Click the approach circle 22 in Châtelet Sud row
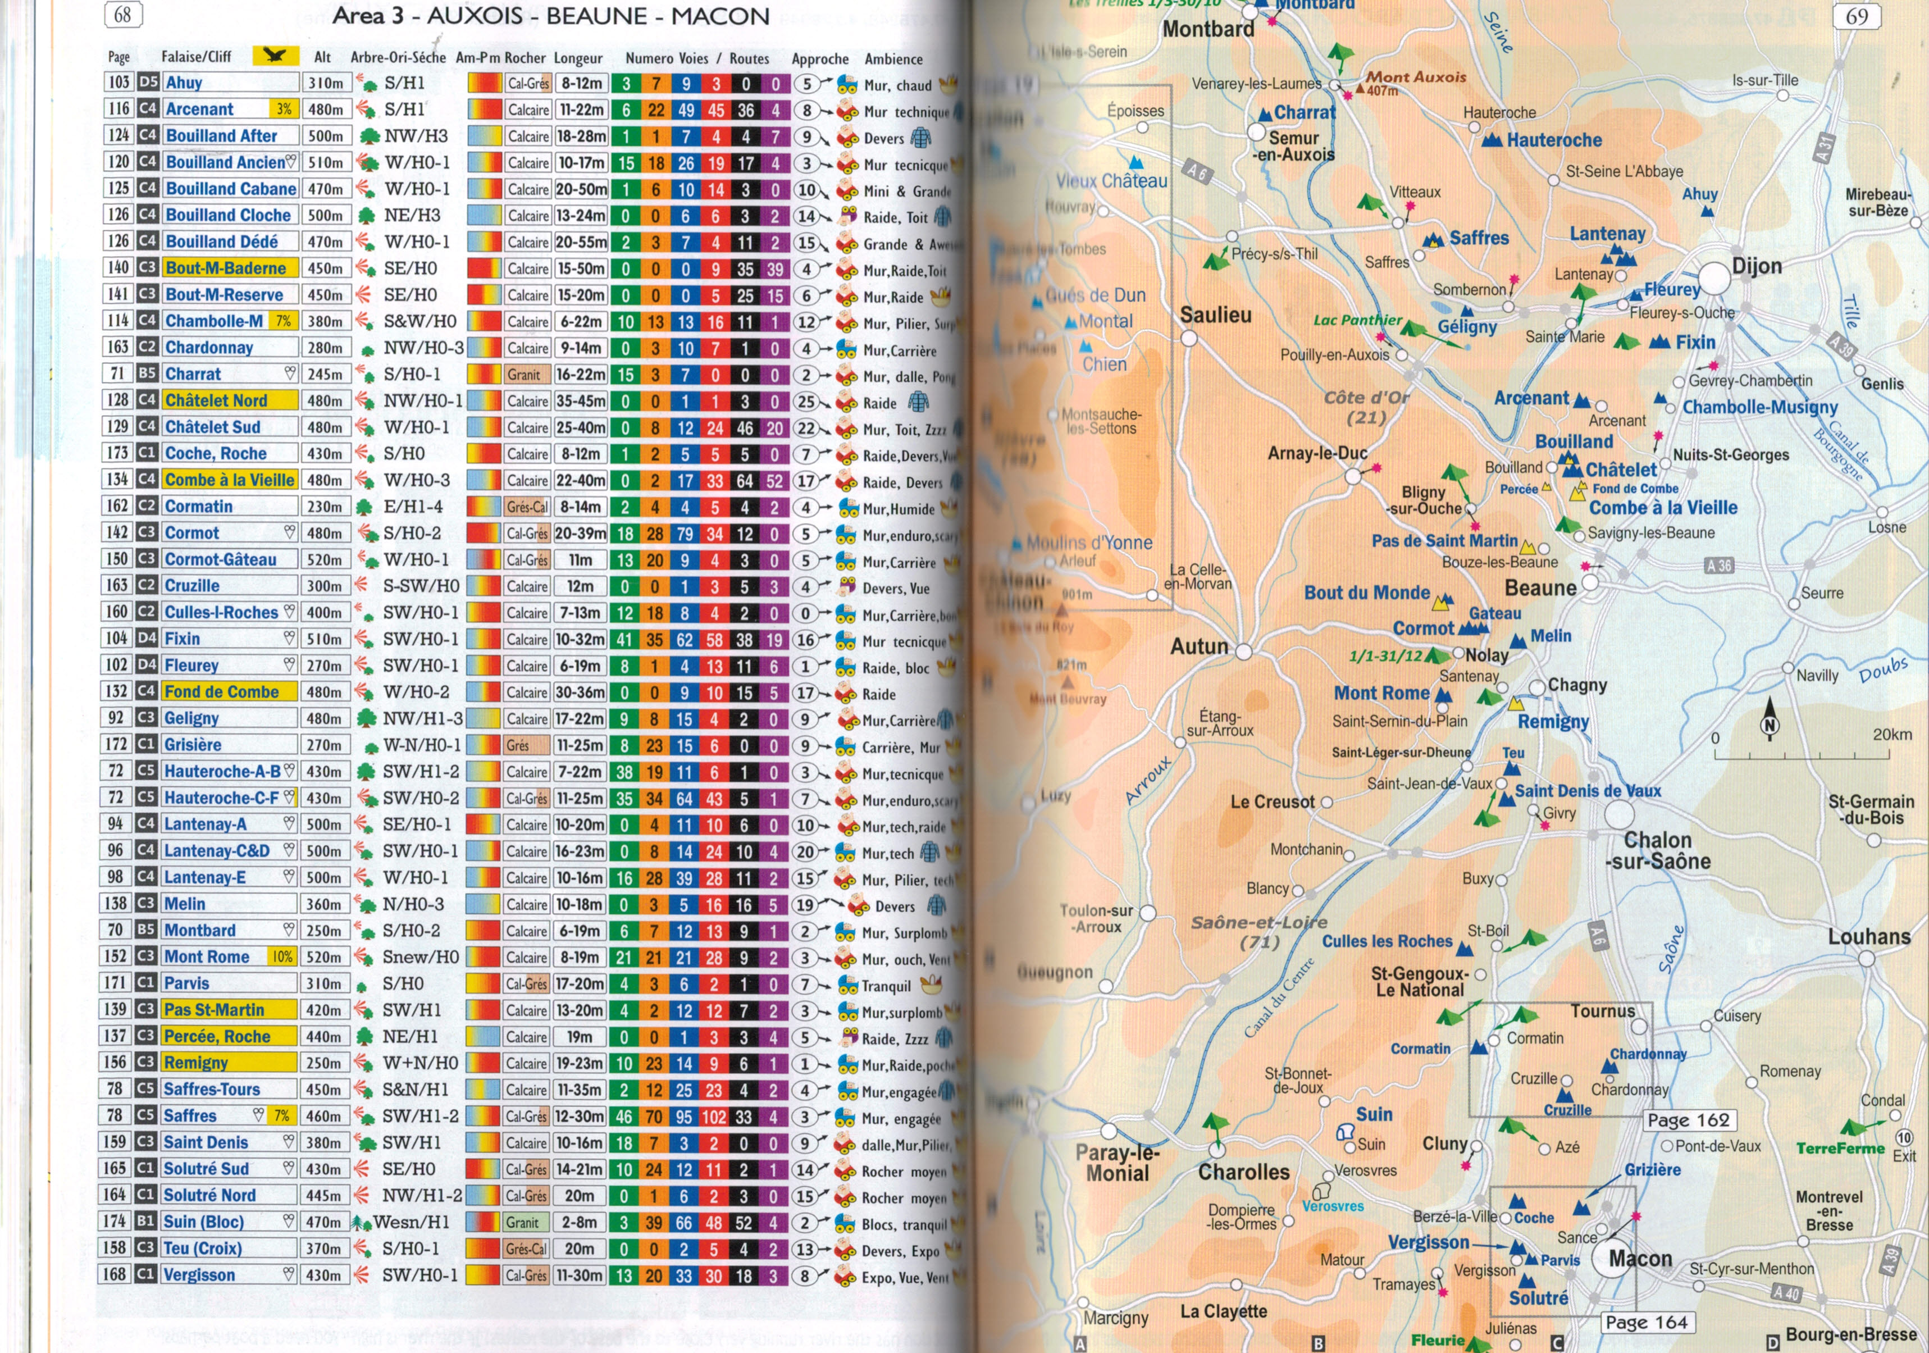This screenshot has width=1929, height=1353. 806,429
